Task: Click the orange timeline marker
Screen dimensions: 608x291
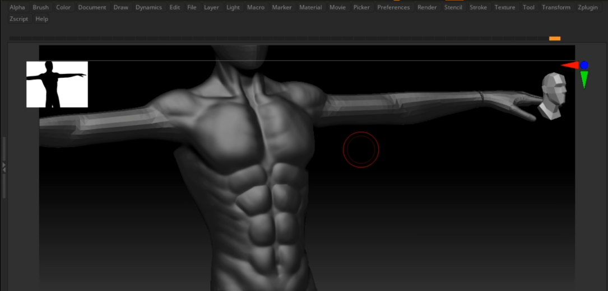Action: pyautogui.click(x=554, y=39)
